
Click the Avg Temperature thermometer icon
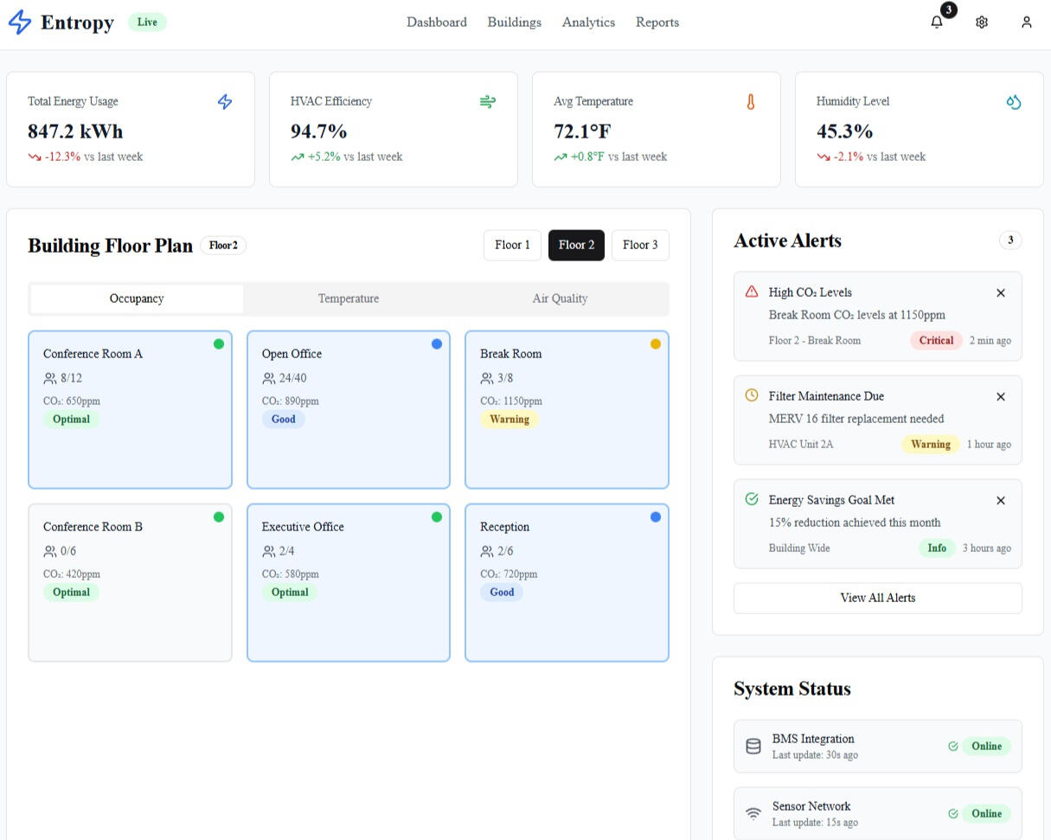point(751,102)
